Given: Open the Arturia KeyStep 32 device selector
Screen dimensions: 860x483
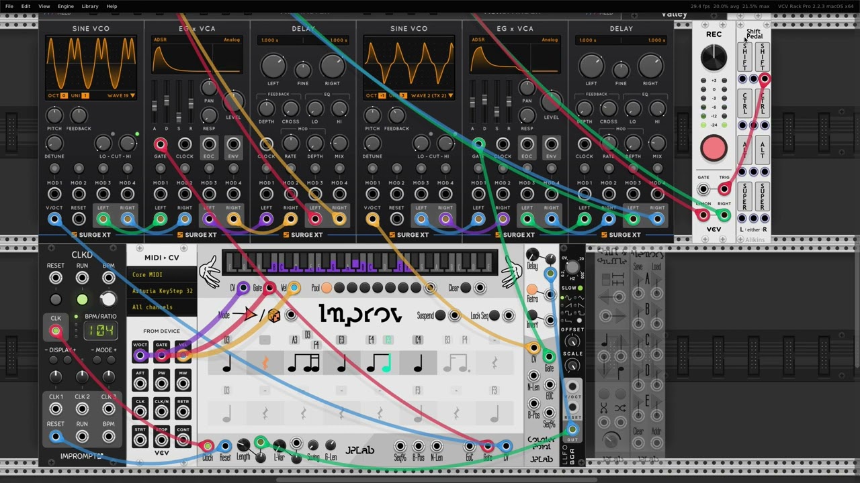Looking at the screenshot, I should point(161,291).
